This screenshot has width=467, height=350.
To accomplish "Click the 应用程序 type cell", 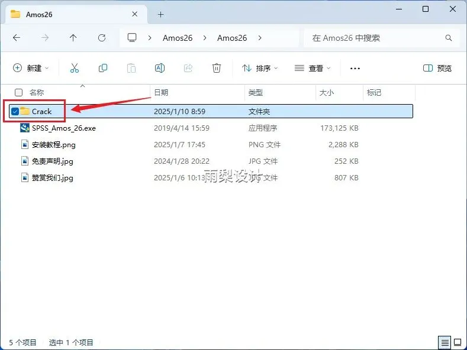I will 263,128.
